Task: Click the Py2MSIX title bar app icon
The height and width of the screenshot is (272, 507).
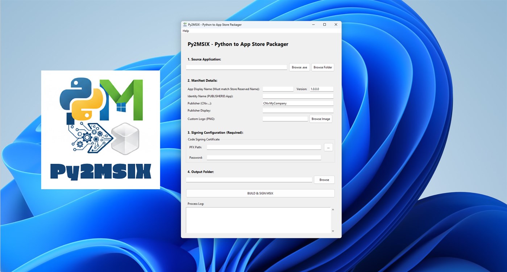Action: click(x=185, y=25)
